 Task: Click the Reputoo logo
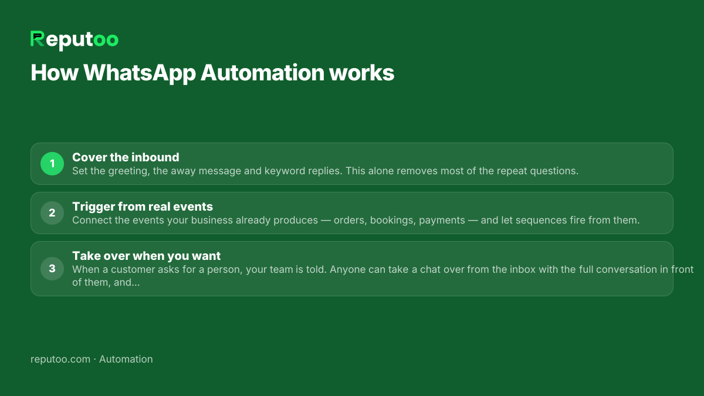pos(75,40)
